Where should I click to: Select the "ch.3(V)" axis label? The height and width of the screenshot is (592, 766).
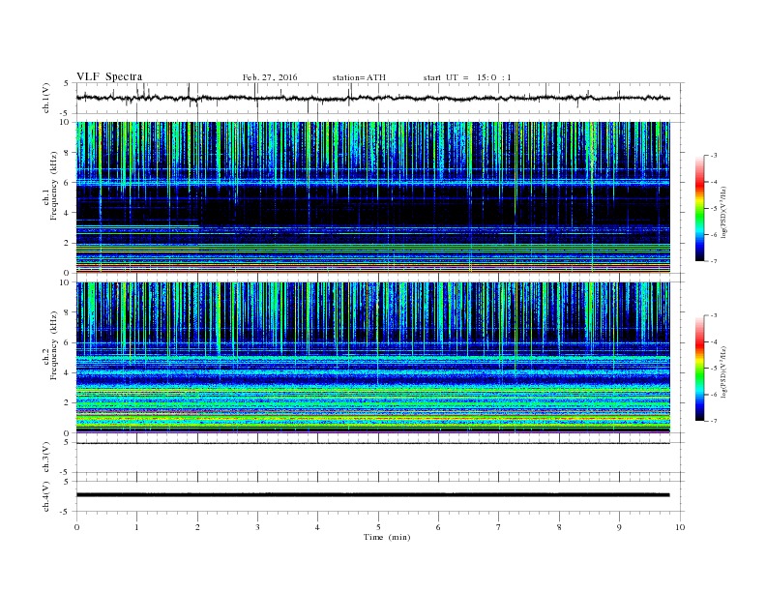pyautogui.click(x=46, y=458)
